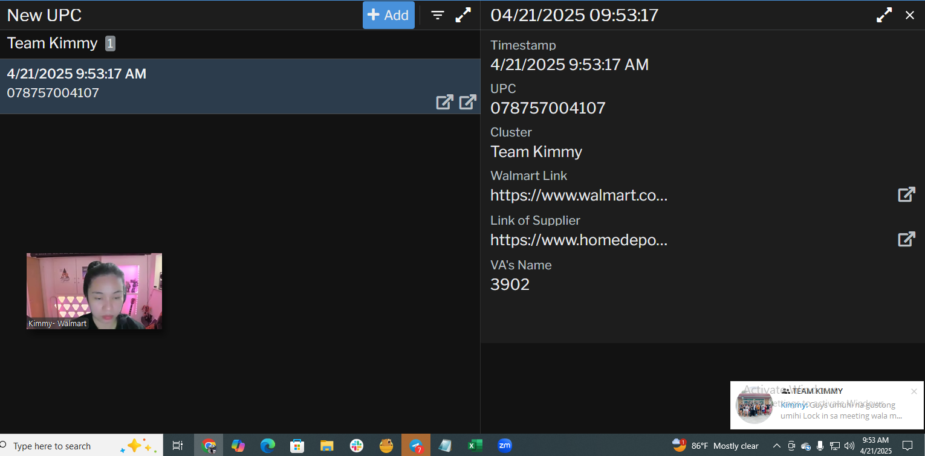Open File Explorer from the taskbar
Image resolution: width=925 pixels, height=456 pixels.
click(326, 446)
